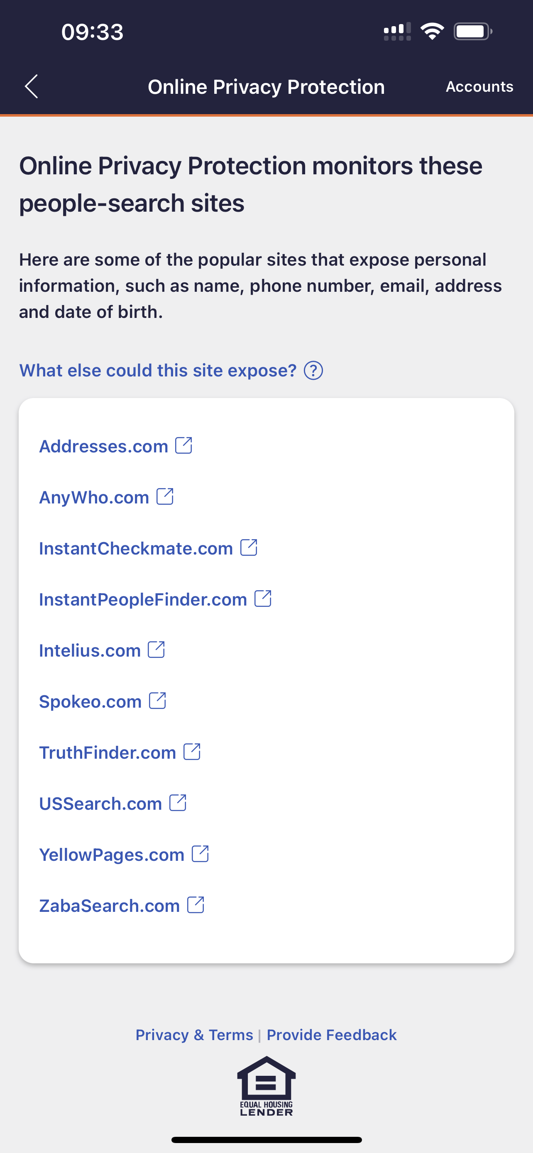This screenshot has height=1153, width=533.
Task: Open the Privacy & Terms link
Action: click(195, 1035)
